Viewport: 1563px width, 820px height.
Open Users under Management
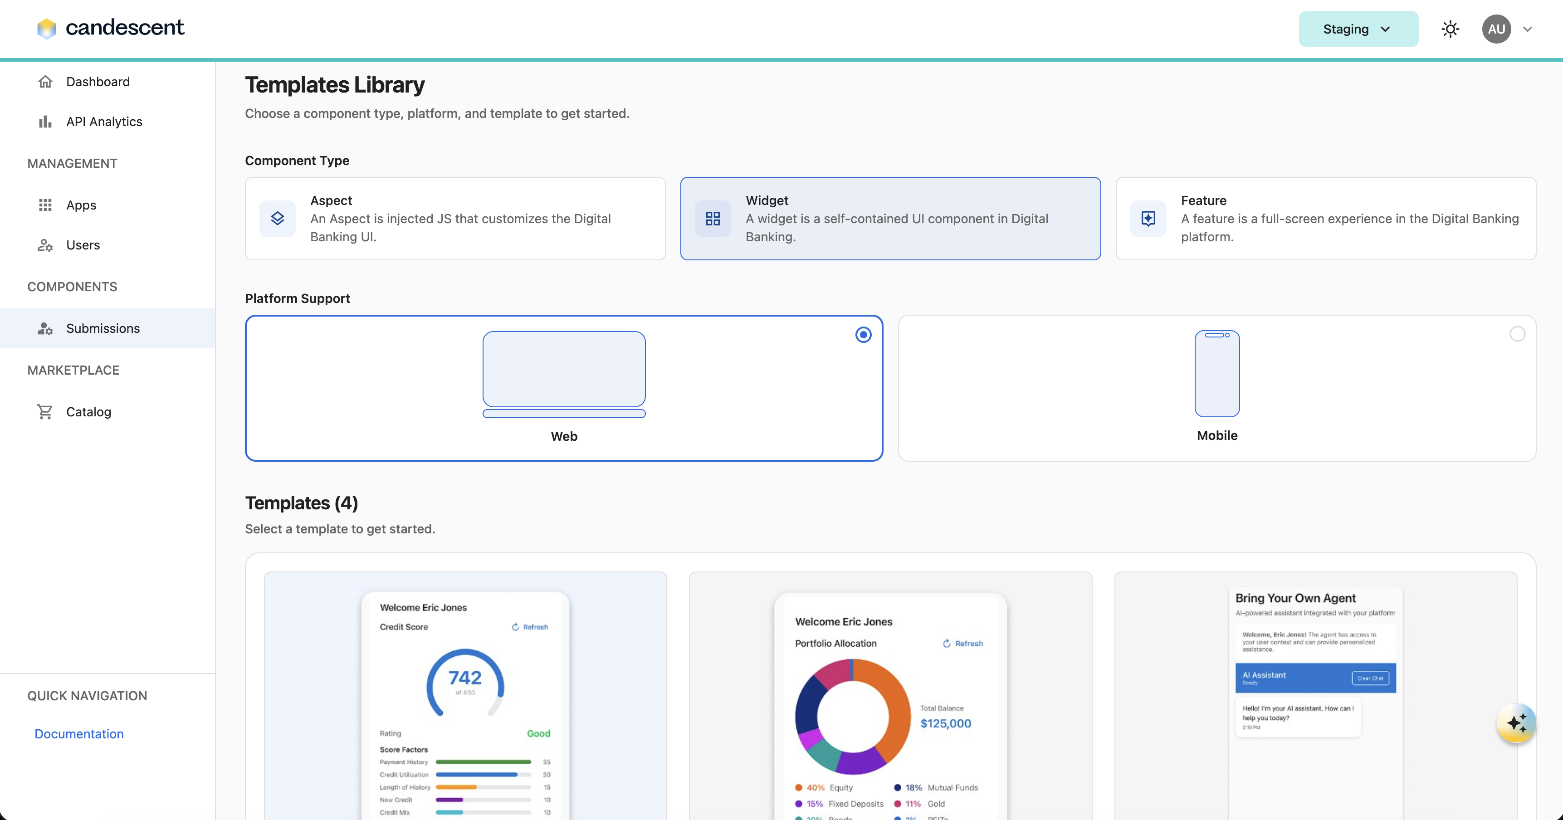[x=107, y=245]
